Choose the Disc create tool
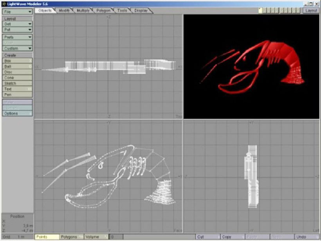Image resolution: width=321 pixels, height=241 pixels. [x=17, y=72]
